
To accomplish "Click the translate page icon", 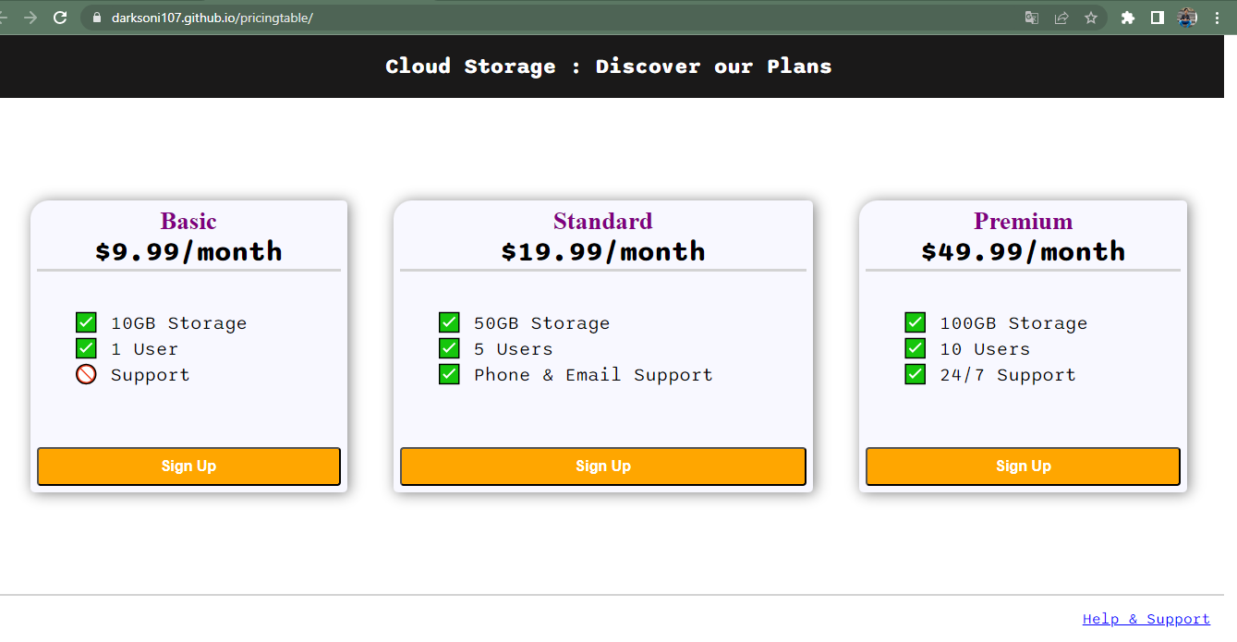I will (x=1032, y=18).
